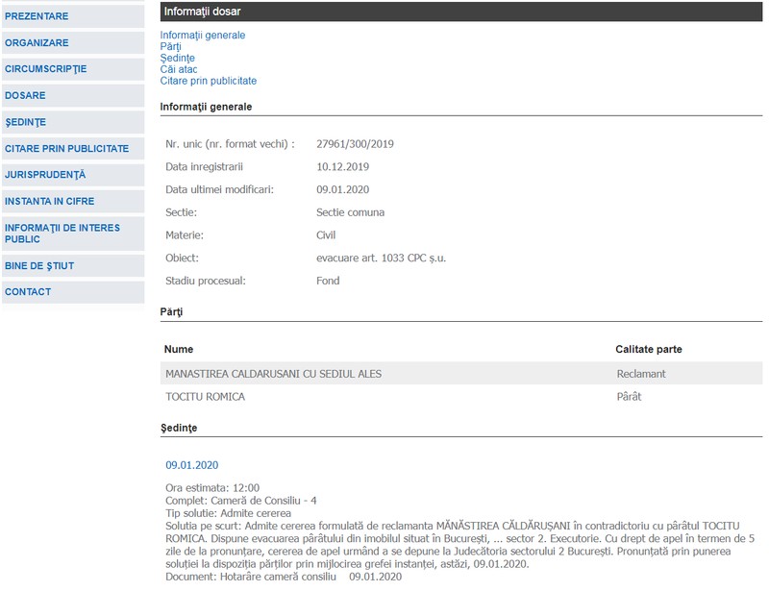The width and height of the screenshot is (769, 591).
Task: Click the Fond procedural stage value
Action: pos(328,281)
